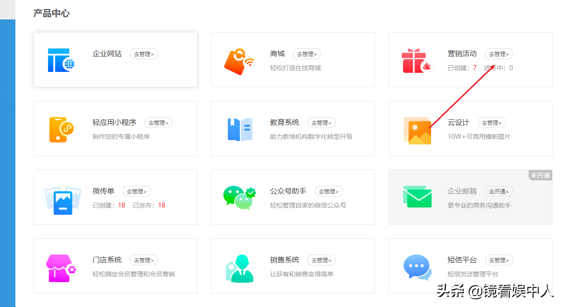563x307 pixels.
Task: Click 去管理 on the 商城 card
Action: 307,53
